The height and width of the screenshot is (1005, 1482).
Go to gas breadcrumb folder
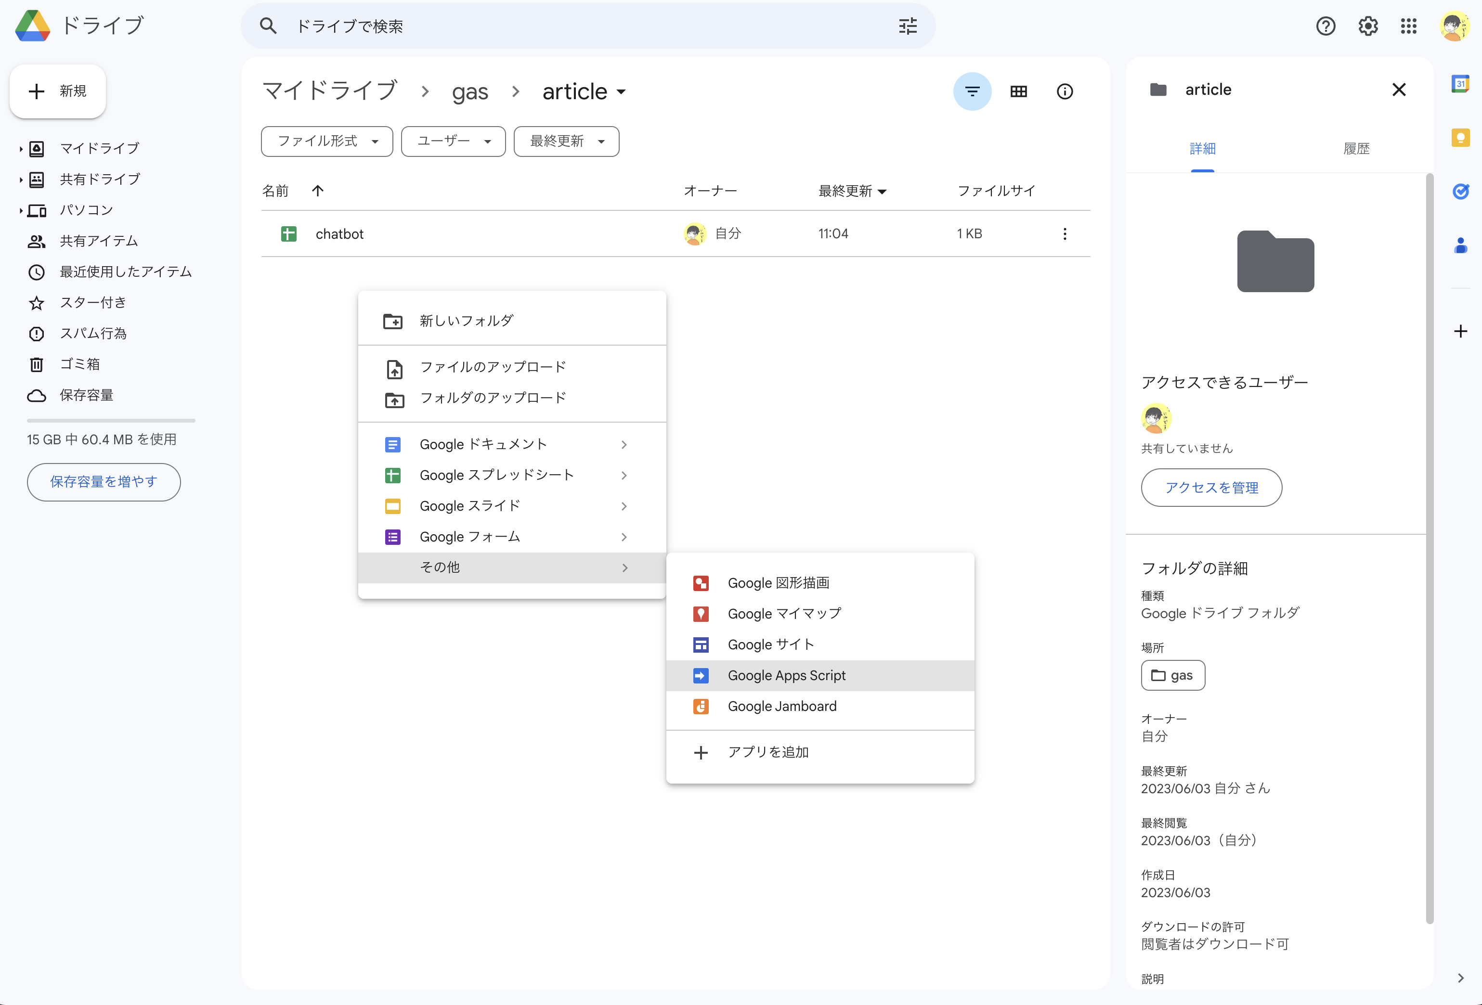(470, 92)
